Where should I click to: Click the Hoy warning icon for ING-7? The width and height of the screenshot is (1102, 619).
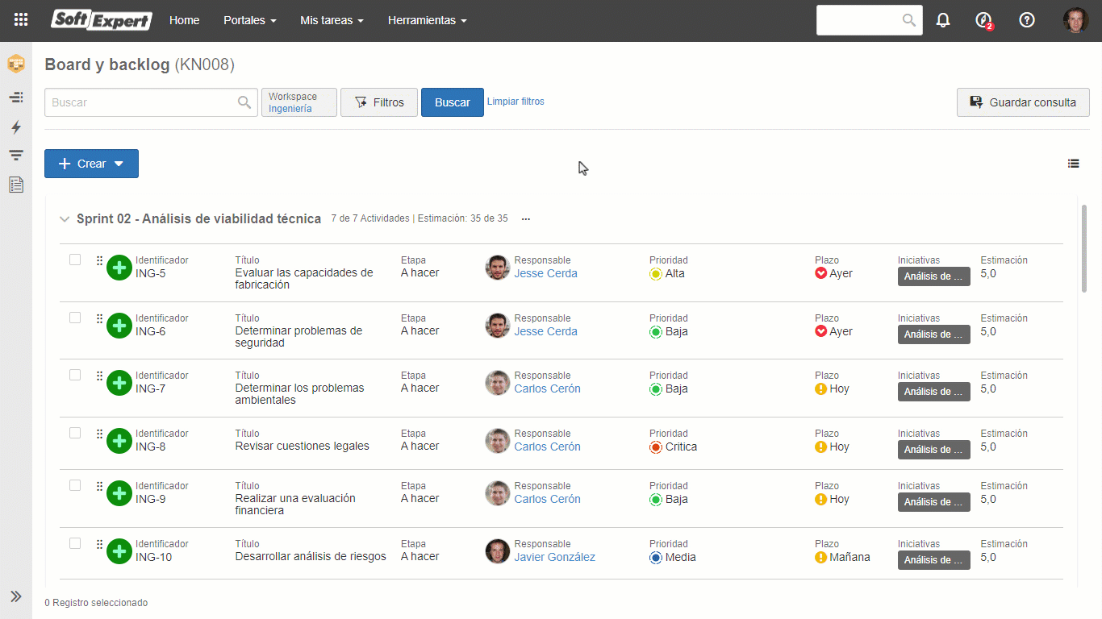tap(821, 388)
